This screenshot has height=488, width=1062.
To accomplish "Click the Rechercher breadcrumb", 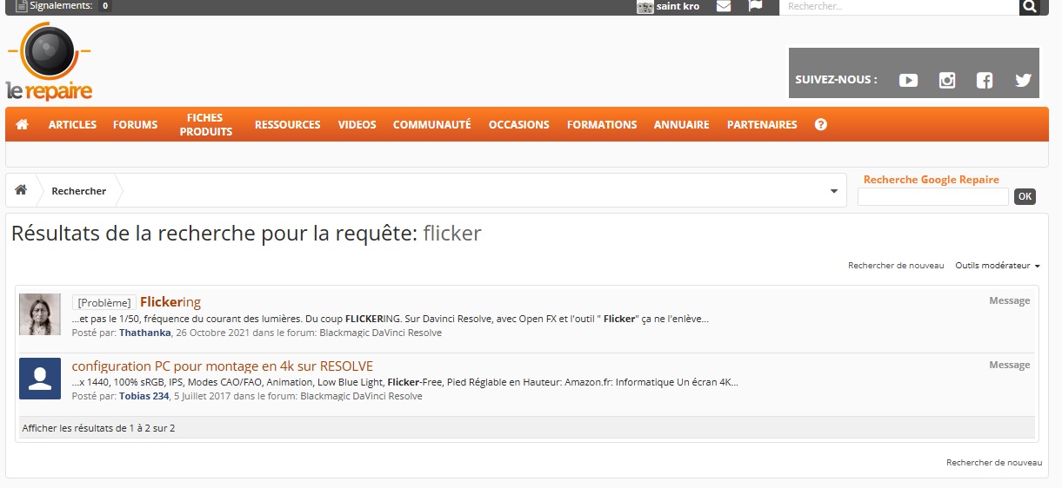I will tap(79, 191).
